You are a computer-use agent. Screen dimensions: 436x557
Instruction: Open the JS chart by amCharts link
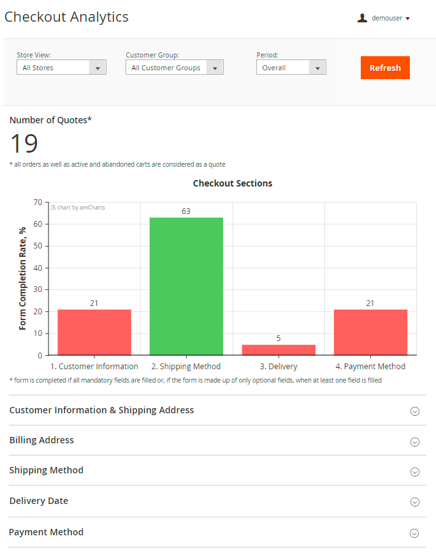[78, 208]
